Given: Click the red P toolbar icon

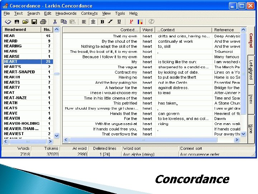Looking at the screenshot, I should 131,22.
